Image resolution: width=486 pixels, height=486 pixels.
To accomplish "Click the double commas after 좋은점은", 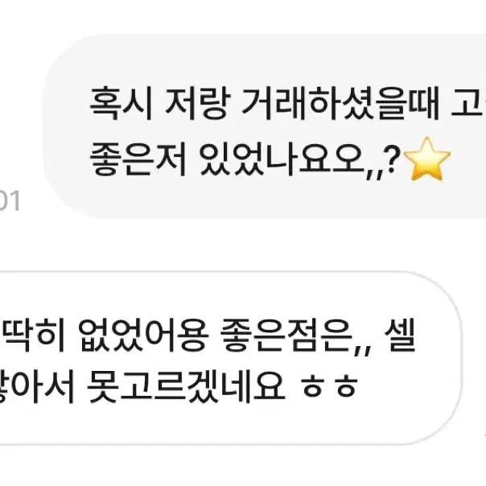I will tap(363, 349).
